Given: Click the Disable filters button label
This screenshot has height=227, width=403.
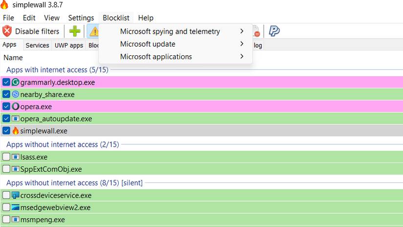Looking at the screenshot, I should click(x=37, y=31).
